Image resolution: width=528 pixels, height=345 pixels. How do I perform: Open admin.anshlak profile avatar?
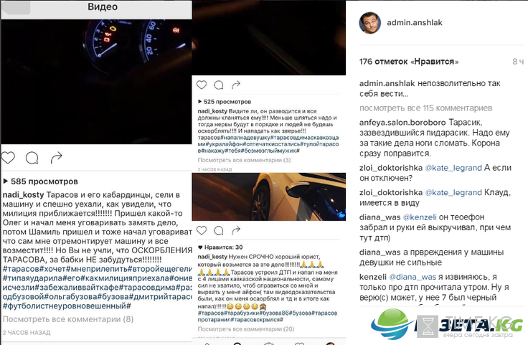[369, 23]
